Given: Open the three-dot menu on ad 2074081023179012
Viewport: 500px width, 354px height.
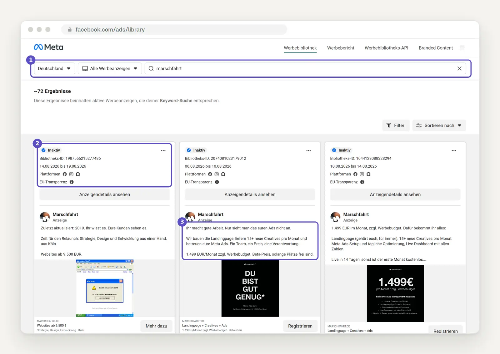Looking at the screenshot, I should click(x=308, y=150).
